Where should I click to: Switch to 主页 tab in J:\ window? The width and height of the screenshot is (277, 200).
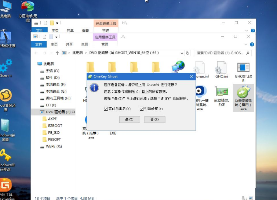pos(54,44)
